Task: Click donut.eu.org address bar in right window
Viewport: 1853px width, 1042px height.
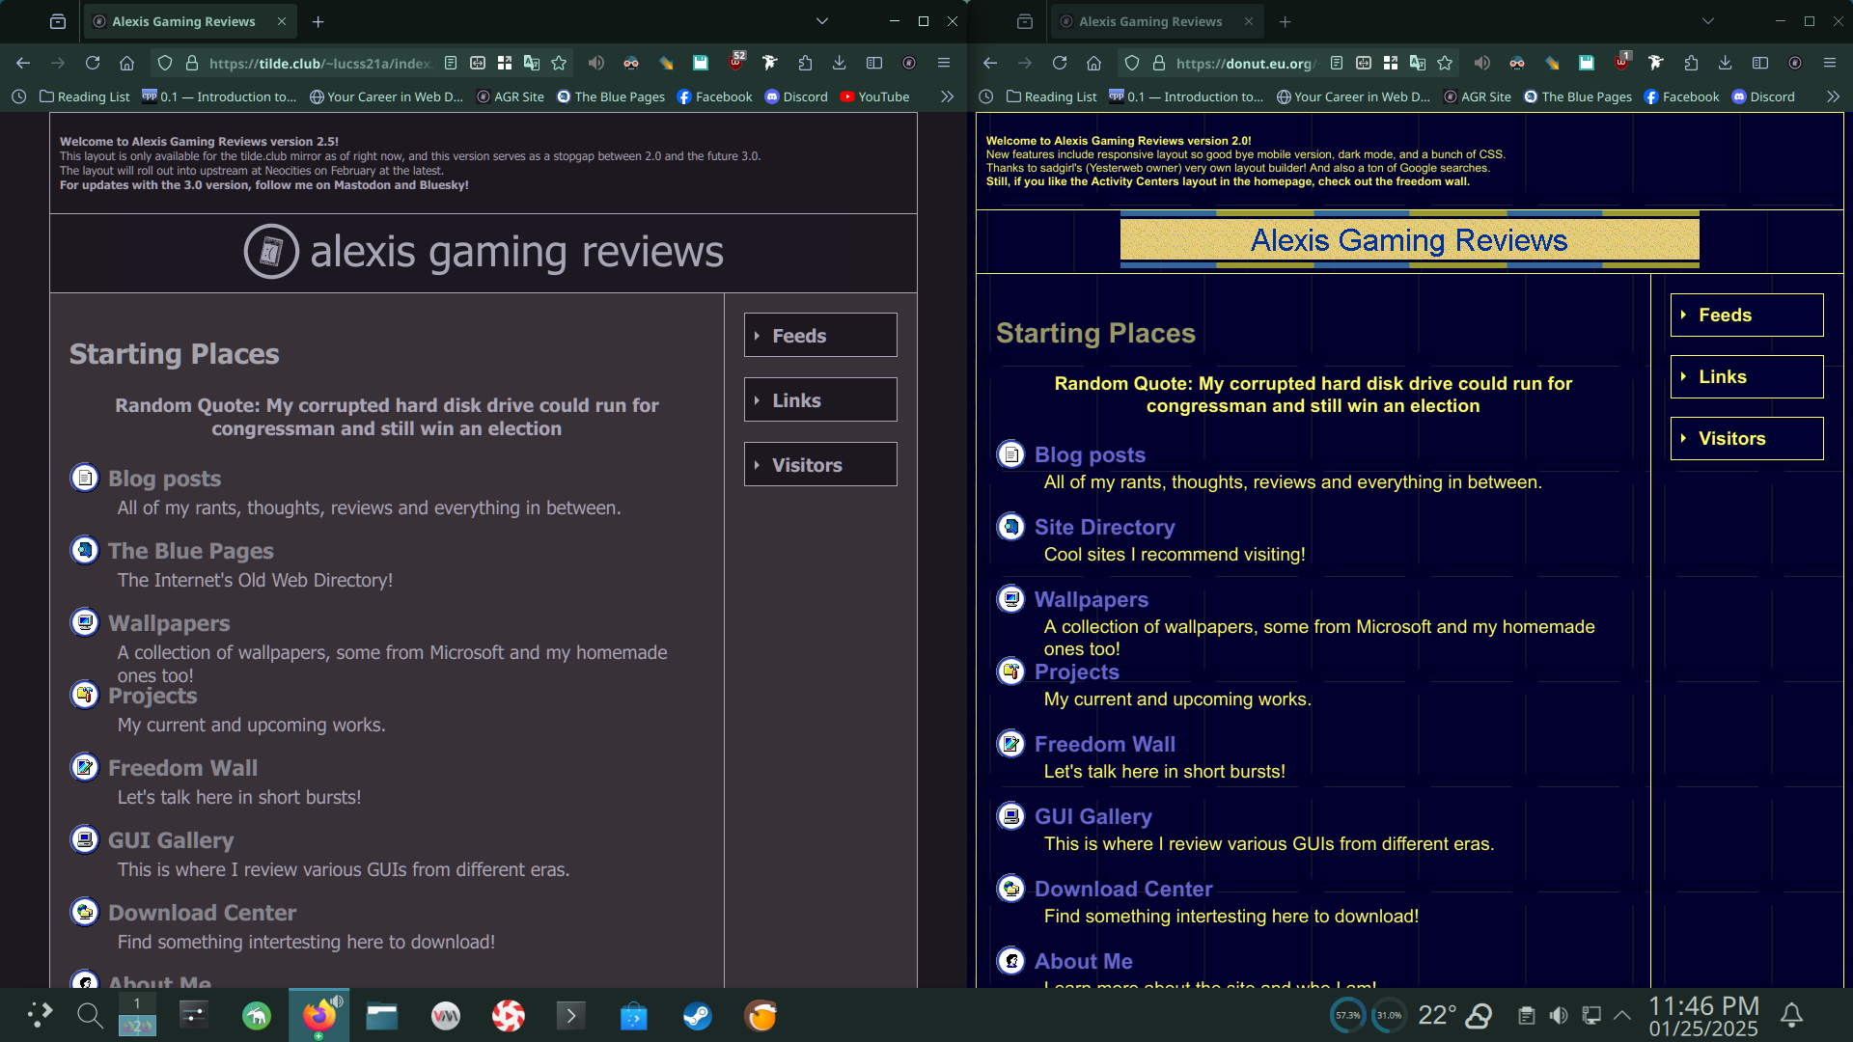Action: click(1245, 63)
